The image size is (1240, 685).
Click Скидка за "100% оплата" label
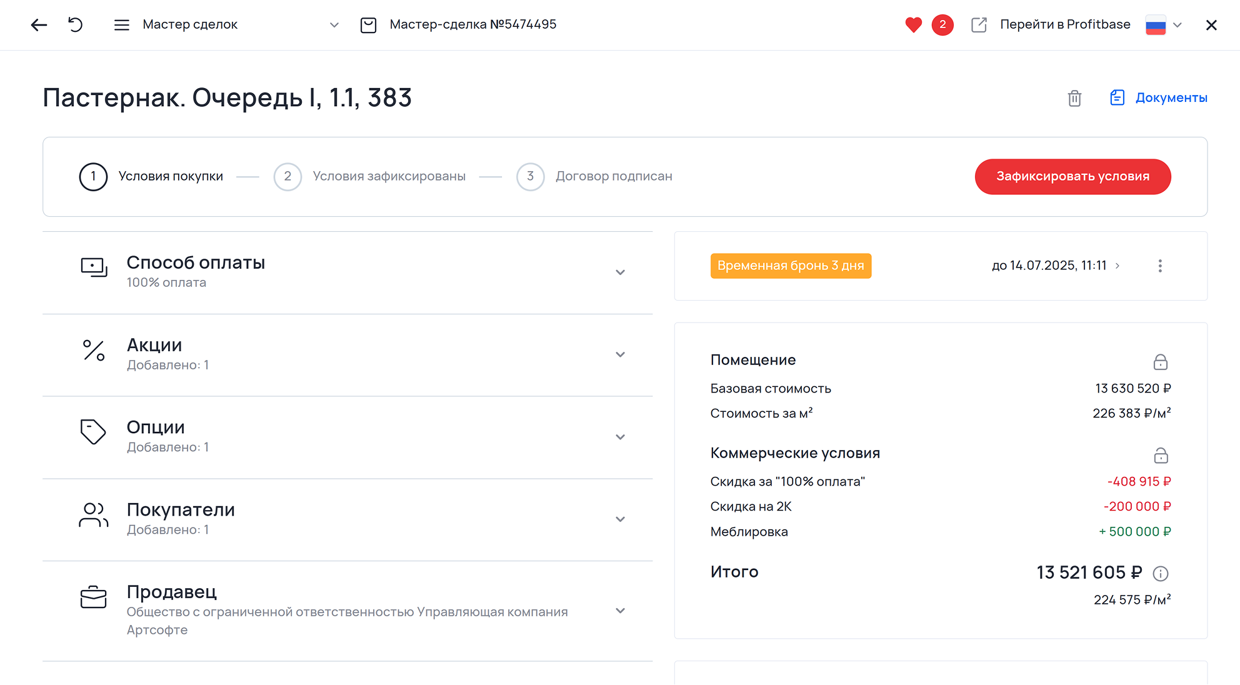787,482
